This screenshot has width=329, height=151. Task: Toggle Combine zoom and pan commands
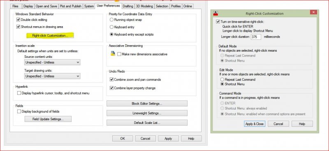click(111, 80)
